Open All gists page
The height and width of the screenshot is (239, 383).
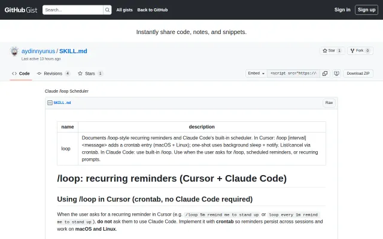click(x=124, y=10)
